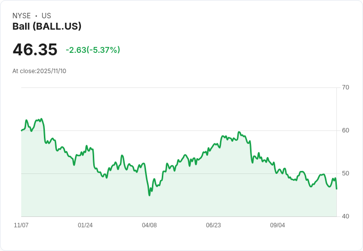The height and width of the screenshot is (251, 363).
Task: Click the US market label
Action: [x=46, y=16]
